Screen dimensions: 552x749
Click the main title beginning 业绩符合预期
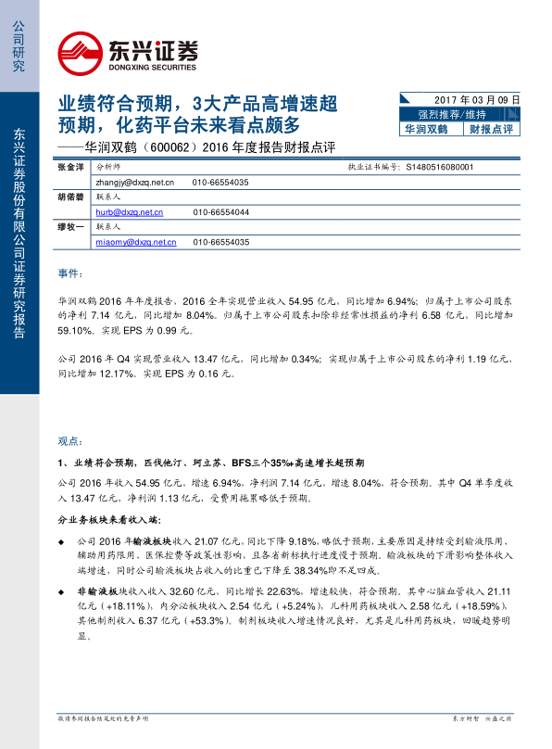pyautogui.click(x=197, y=114)
